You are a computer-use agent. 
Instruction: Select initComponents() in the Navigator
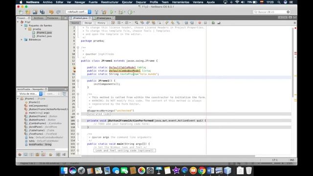38,106
